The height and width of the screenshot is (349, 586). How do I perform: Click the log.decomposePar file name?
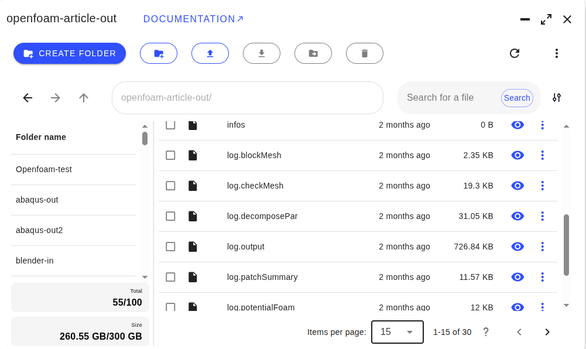262,216
